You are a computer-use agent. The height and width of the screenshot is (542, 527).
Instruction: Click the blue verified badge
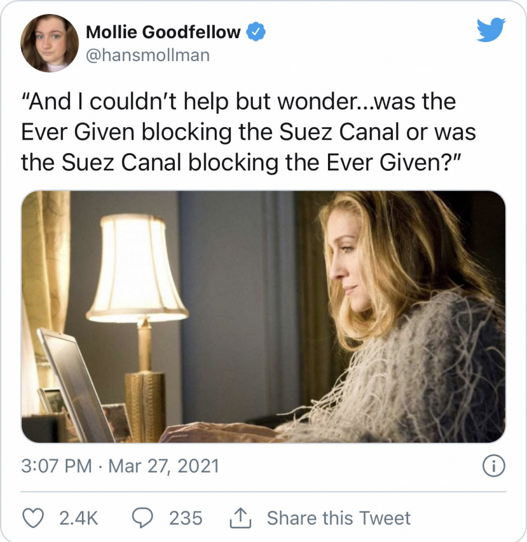click(256, 33)
